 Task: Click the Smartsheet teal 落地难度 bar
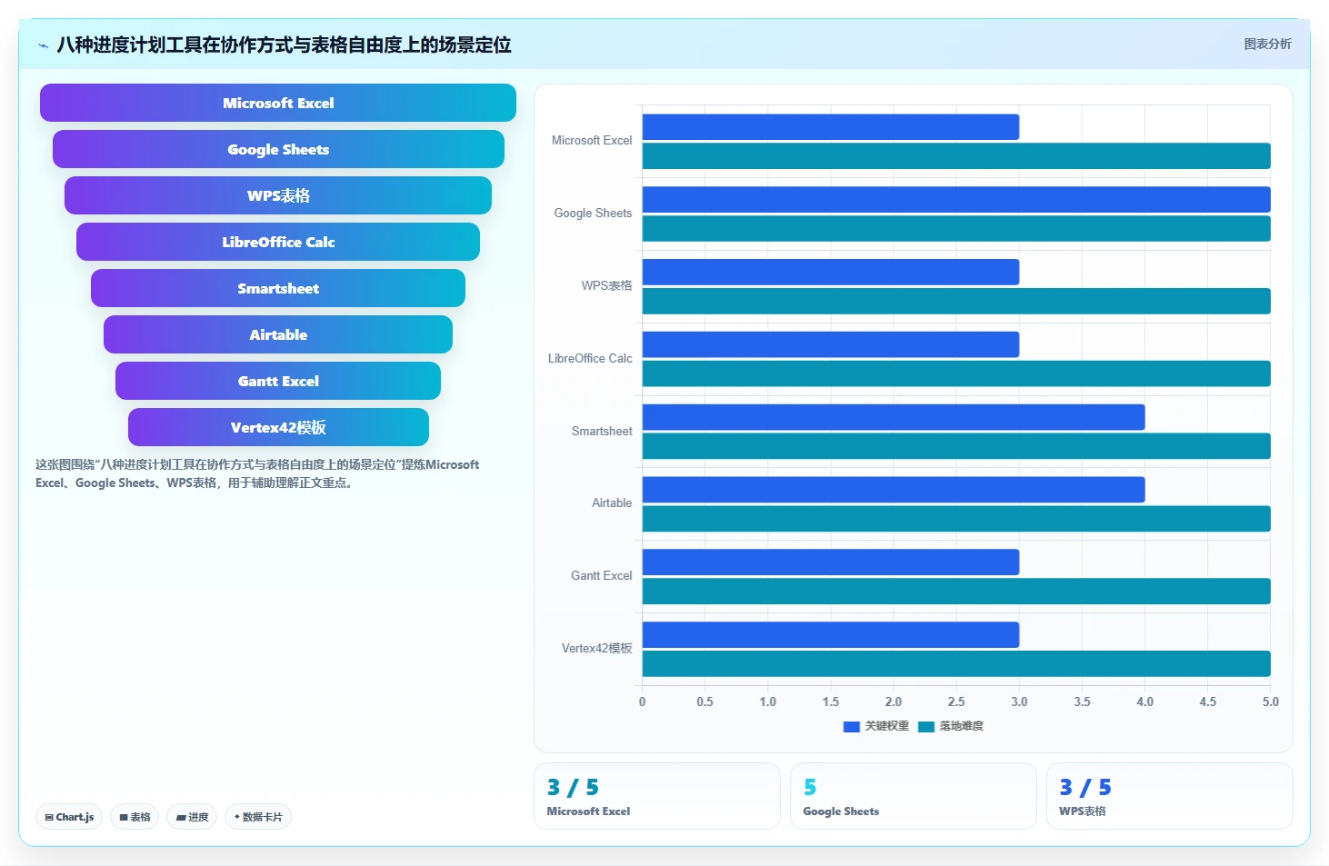[x=956, y=446]
